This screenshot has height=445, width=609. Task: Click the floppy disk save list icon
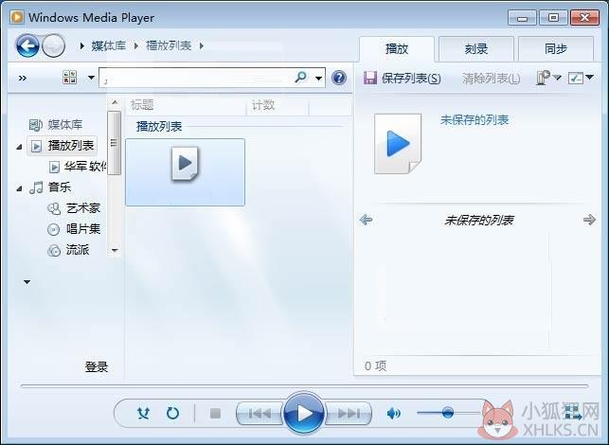click(x=369, y=78)
